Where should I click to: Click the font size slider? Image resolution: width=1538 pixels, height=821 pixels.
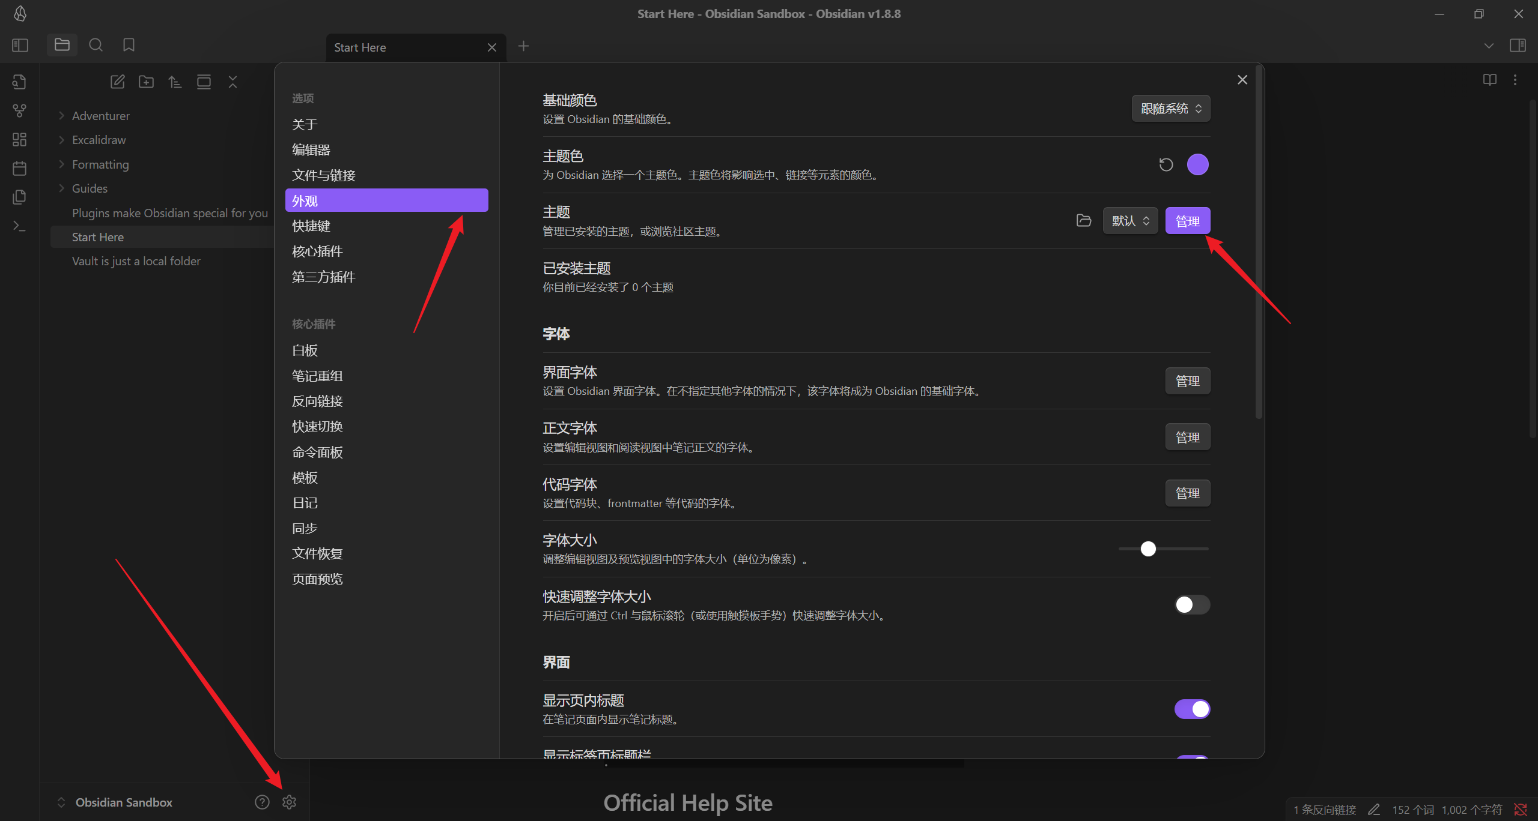click(1163, 549)
